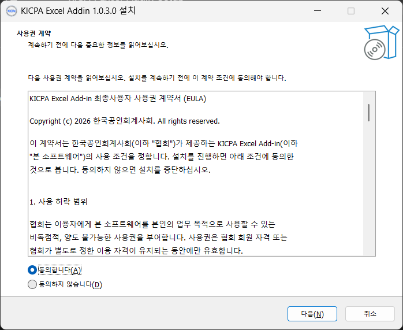
Task: Click the section title 1. 사용 허락 범위
Action: pyautogui.click(x=58, y=202)
